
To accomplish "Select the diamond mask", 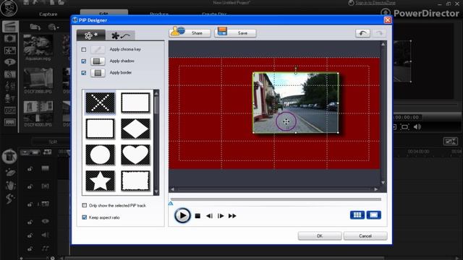I will 135,129.
